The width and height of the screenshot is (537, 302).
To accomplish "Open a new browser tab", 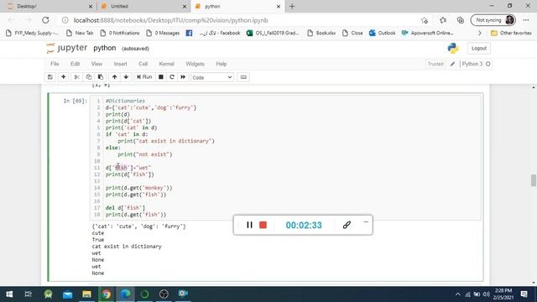I will point(292,6).
